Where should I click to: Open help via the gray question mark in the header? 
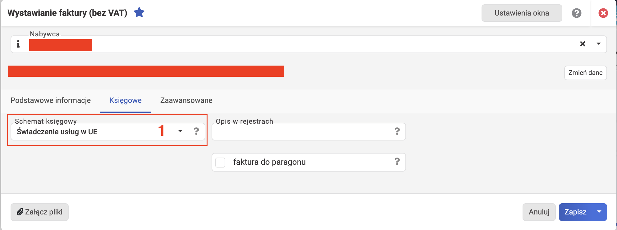[x=577, y=13]
